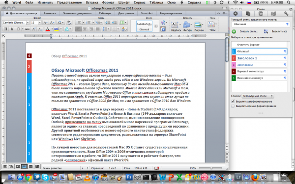Open the Scrapbook tab in toolbox
The image size is (295, 184).
[261, 14]
